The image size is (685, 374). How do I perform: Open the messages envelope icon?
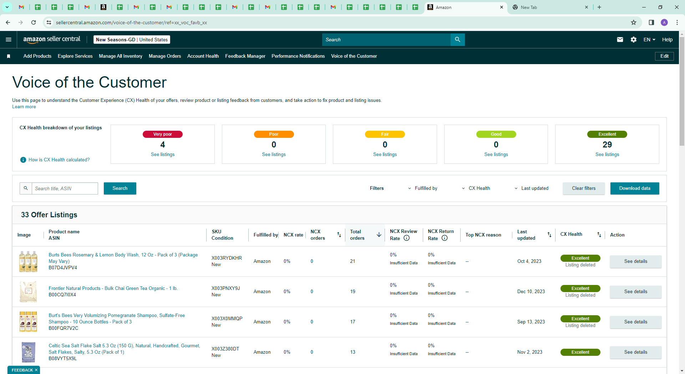click(x=620, y=40)
